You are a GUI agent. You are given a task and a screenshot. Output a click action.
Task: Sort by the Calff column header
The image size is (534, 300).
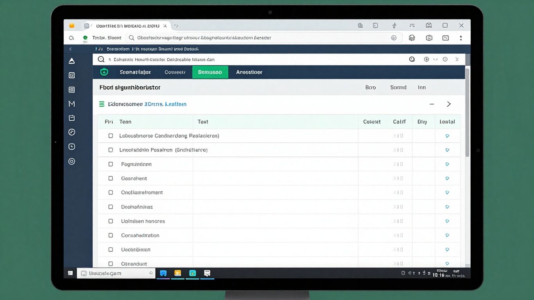399,122
